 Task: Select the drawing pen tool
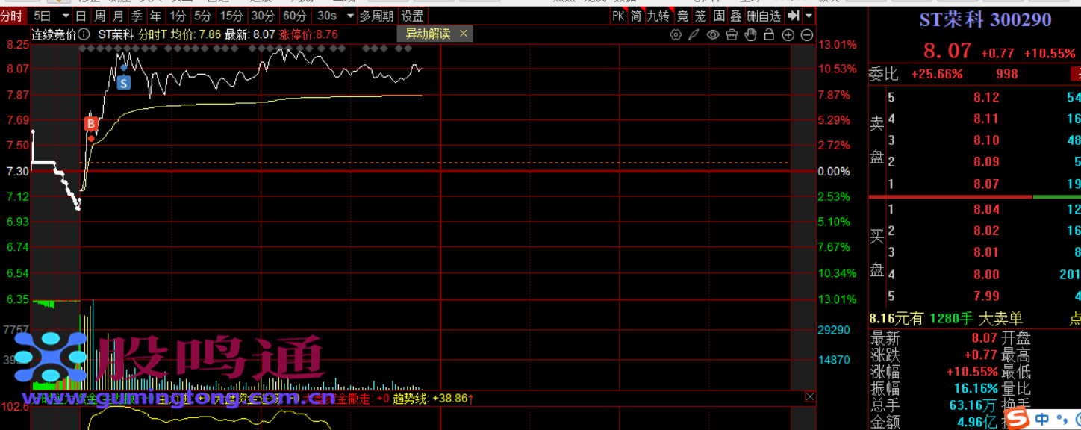pos(694,34)
